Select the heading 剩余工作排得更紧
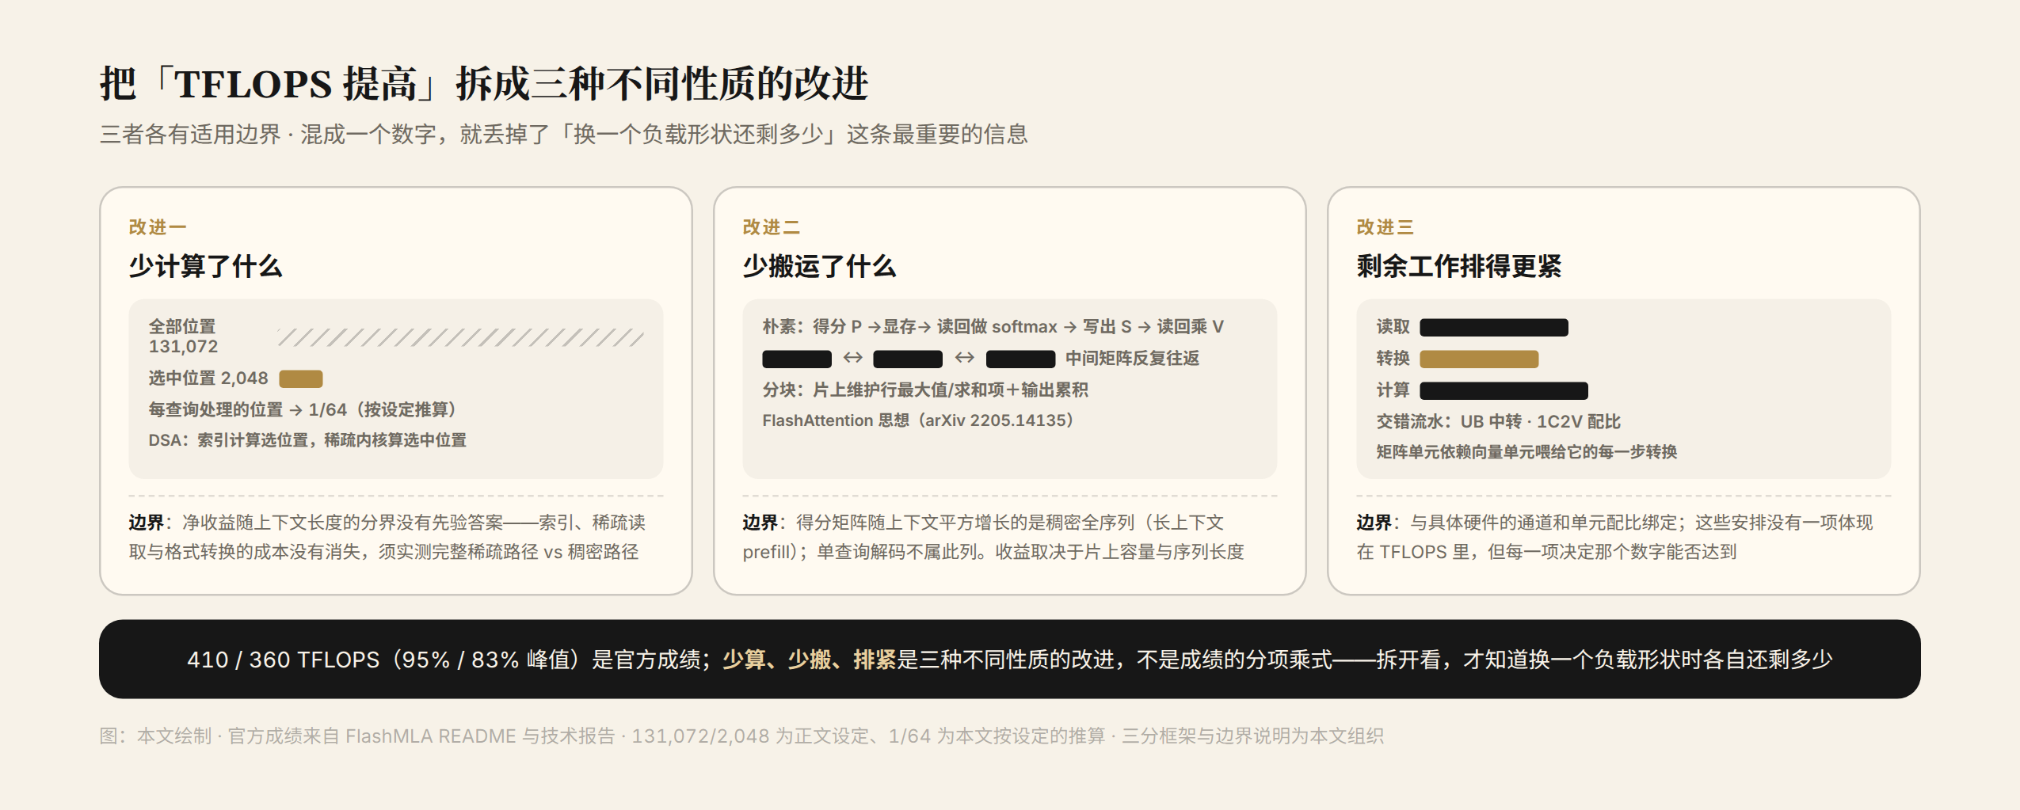Screen dimensions: 2020x810 click(x=1459, y=266)
